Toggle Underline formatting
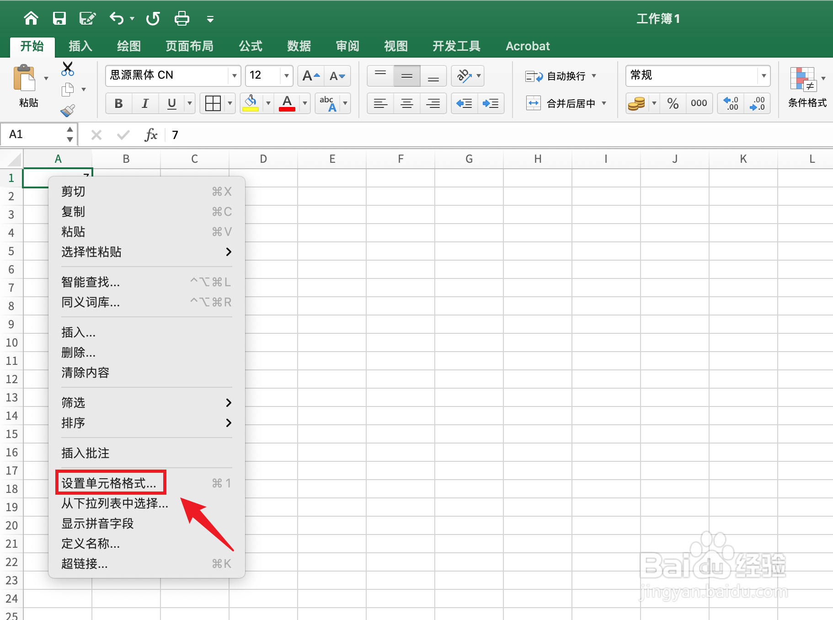 pyautogui.click(x=172, y=103)
